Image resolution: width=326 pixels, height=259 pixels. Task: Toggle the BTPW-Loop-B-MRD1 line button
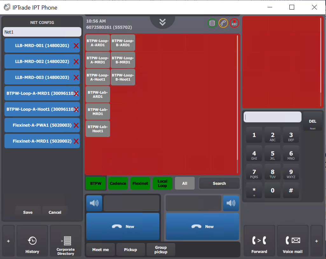[123, 60]
